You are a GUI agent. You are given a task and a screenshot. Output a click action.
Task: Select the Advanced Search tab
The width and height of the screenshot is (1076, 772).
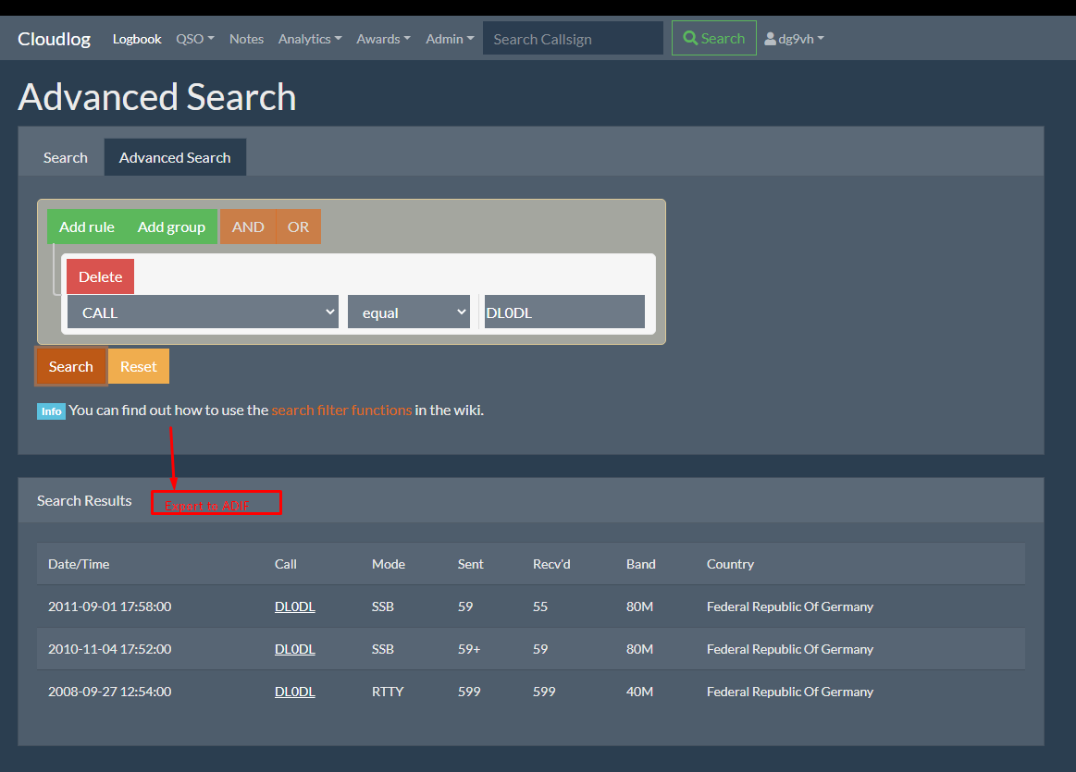[x=175, y=158]
